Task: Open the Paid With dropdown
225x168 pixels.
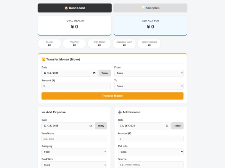Action: [74, 165]
